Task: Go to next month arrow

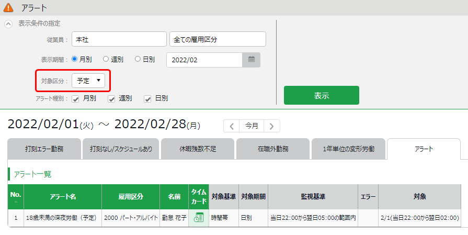Action: tap(272, 126)
